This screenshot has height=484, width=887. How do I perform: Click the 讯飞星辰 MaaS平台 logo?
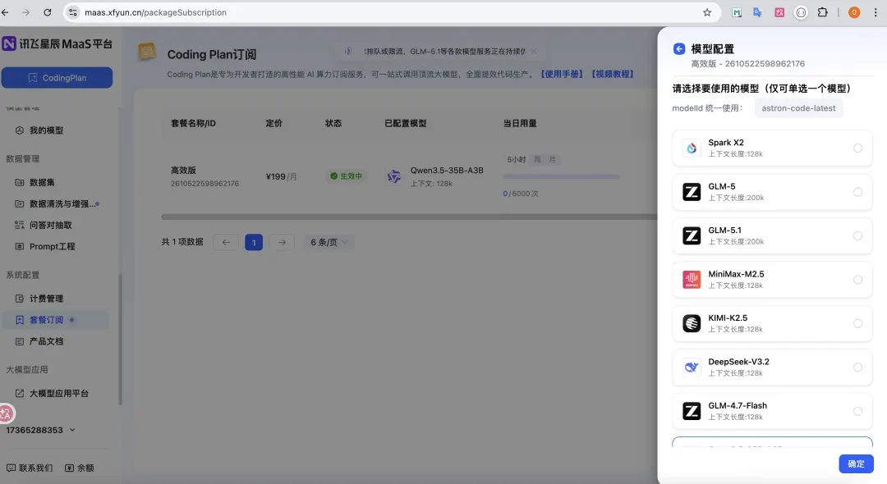click(57, 43)
